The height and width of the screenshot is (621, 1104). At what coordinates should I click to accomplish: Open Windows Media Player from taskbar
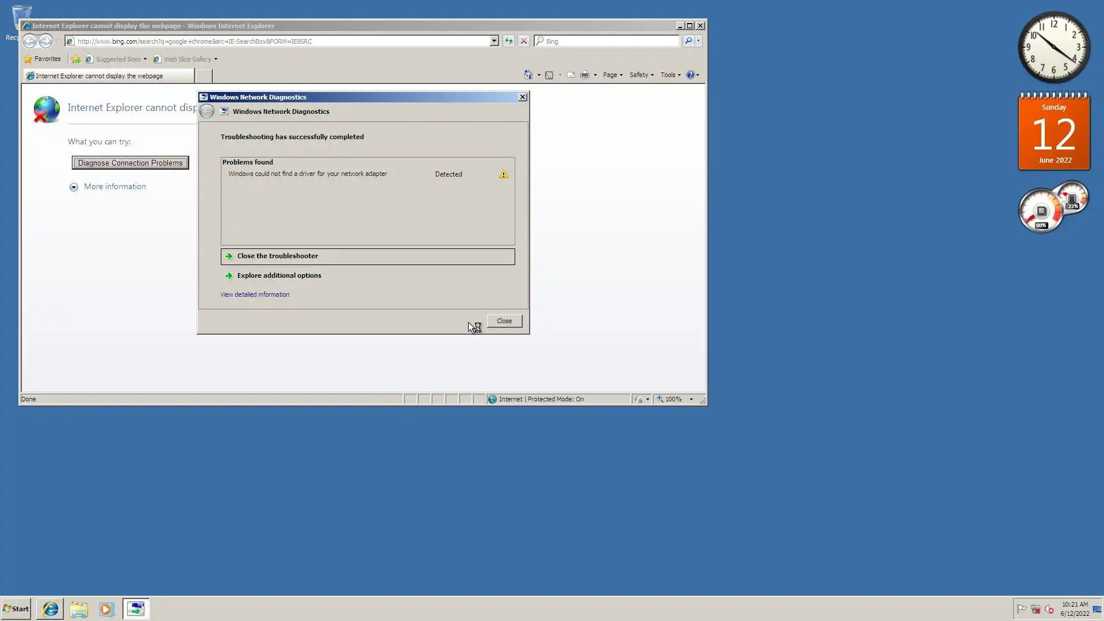pos(106,609)
